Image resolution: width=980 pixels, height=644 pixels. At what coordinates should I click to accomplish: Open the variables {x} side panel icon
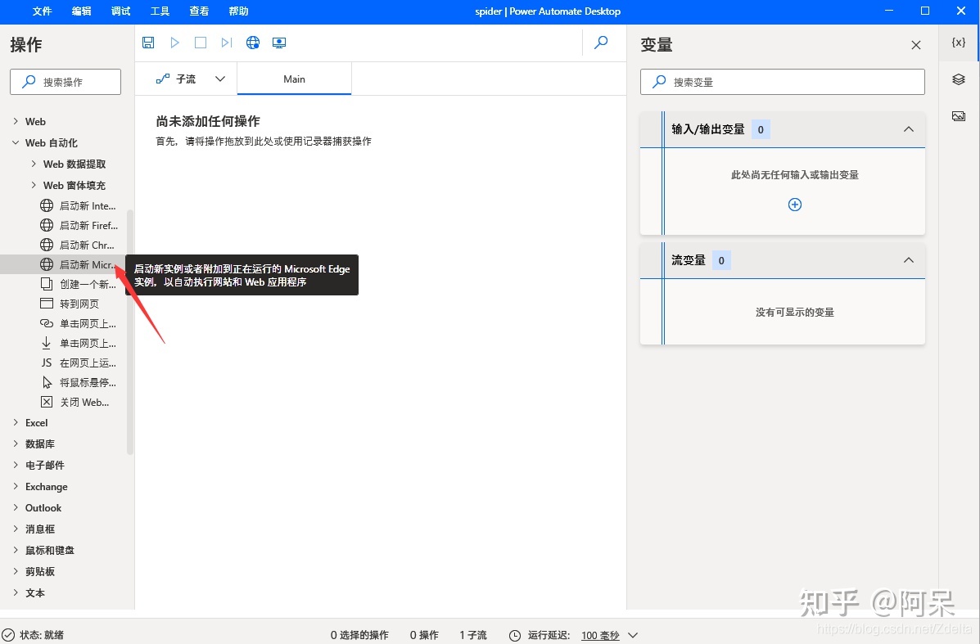click(958, 43)
